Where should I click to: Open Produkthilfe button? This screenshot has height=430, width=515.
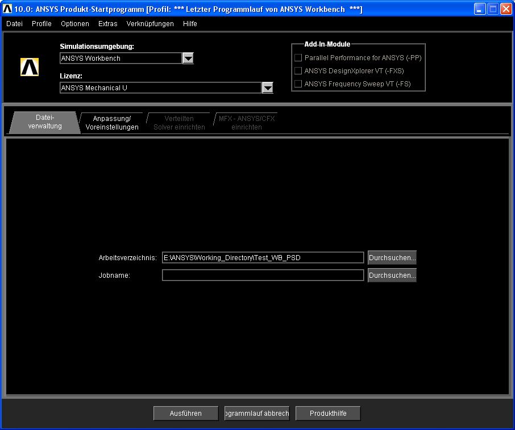coord(328,414)
